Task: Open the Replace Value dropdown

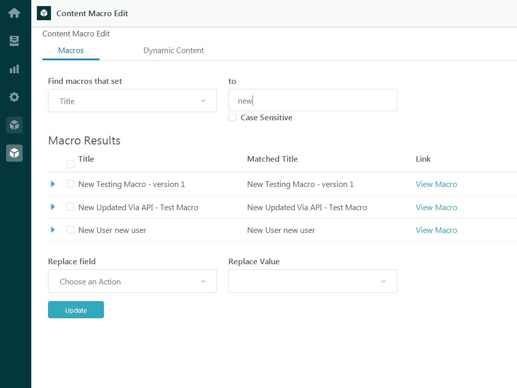Action: (313, 281)
